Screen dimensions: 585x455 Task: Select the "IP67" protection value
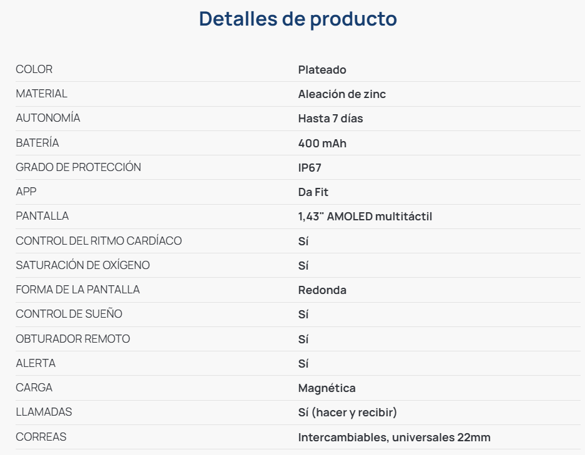(310, 168)
